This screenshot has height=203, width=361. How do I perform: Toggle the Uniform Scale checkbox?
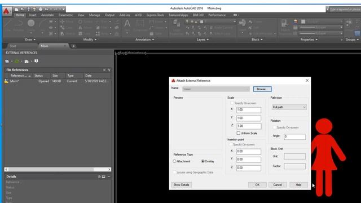point(239,133)
